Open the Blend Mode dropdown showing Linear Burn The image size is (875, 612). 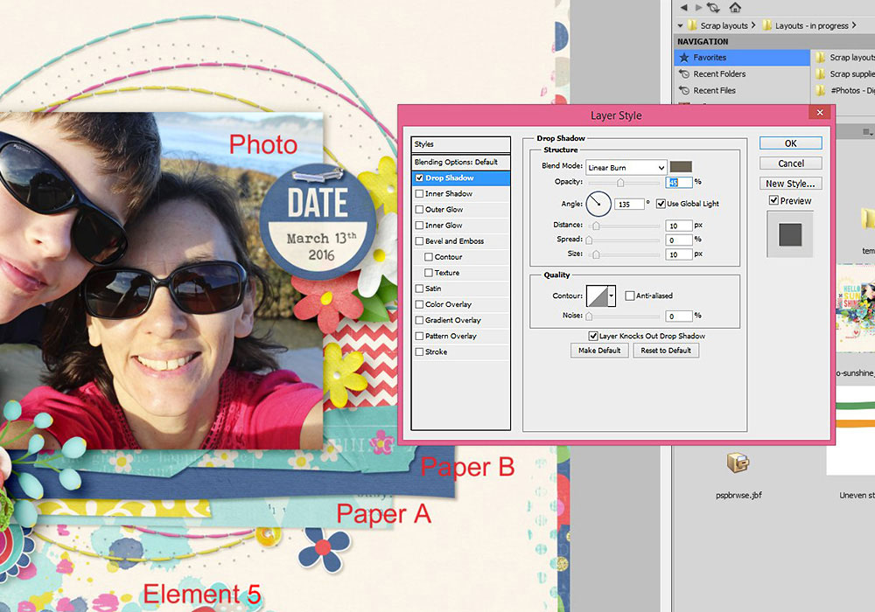[626, 167]
